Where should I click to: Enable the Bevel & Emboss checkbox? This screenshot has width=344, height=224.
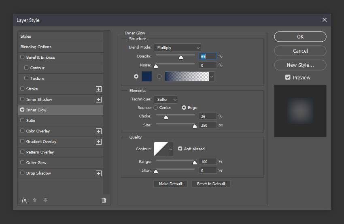click(22, 58)
